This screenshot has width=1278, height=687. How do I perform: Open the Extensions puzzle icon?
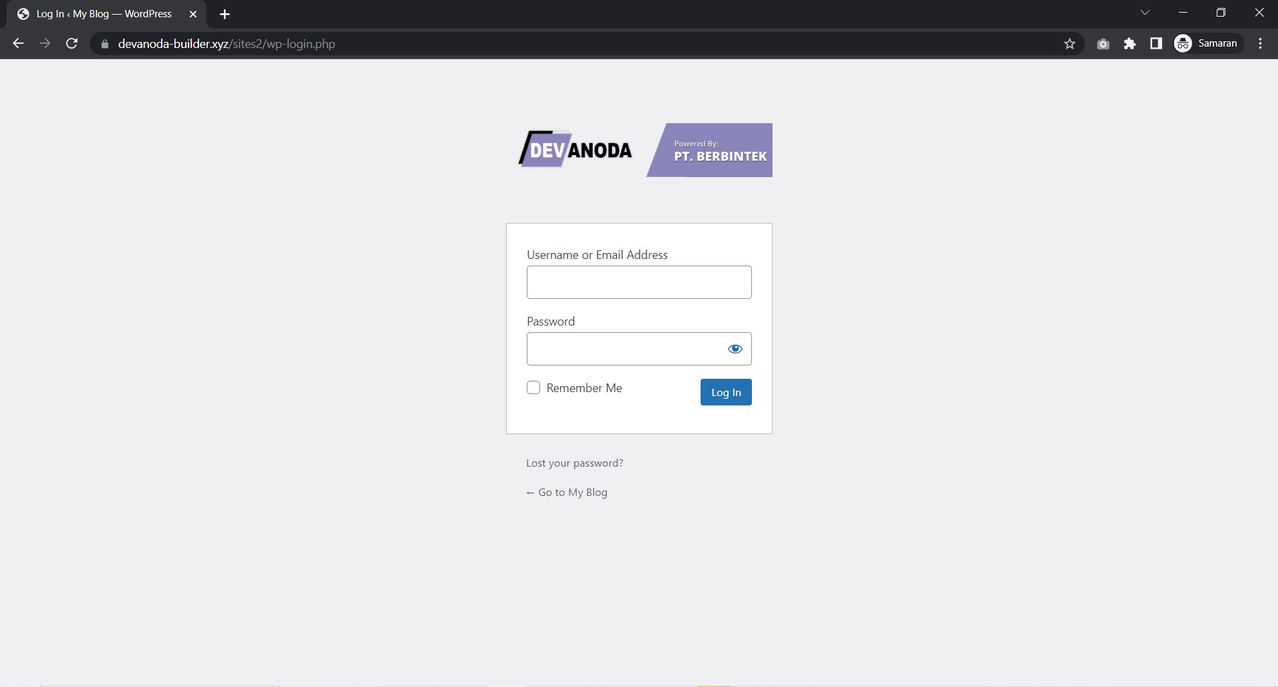tap(1129, 44)
